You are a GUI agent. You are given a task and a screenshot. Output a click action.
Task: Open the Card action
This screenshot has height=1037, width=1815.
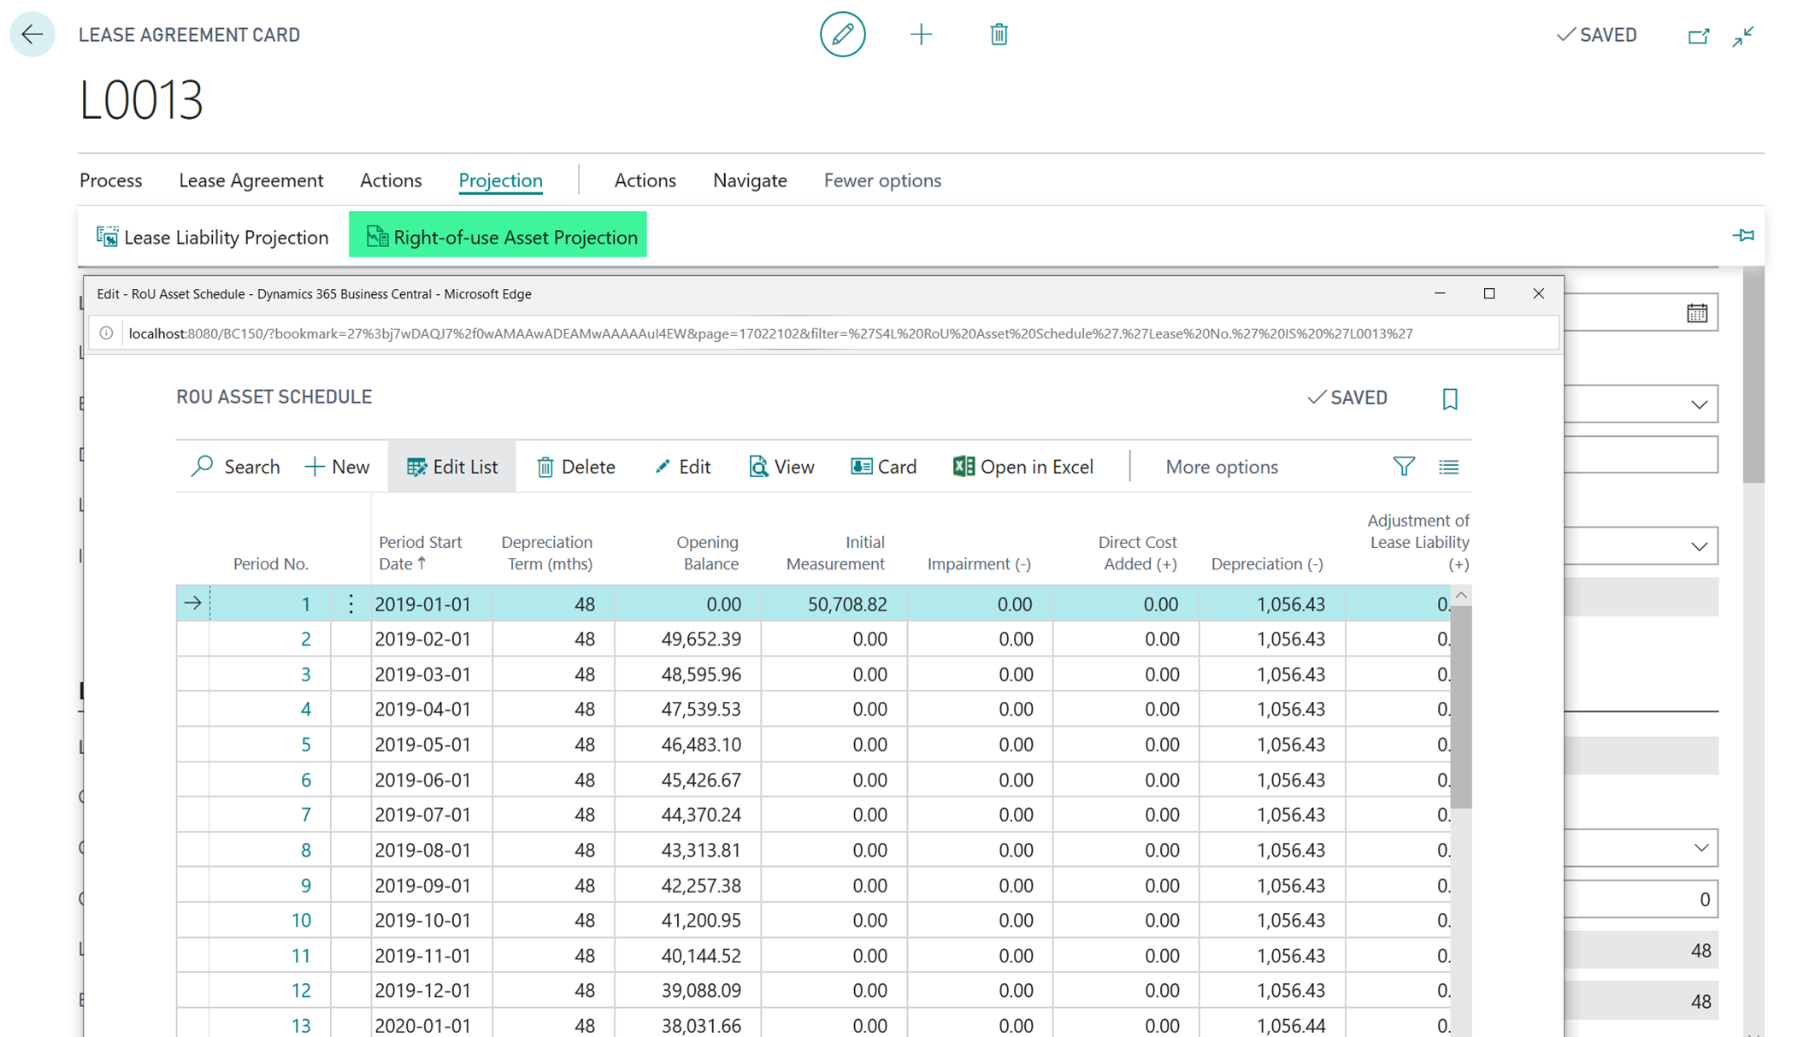(884, 467)
